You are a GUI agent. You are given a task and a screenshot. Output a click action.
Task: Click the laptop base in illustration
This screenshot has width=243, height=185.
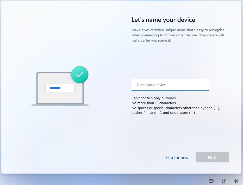coord(60,105)
